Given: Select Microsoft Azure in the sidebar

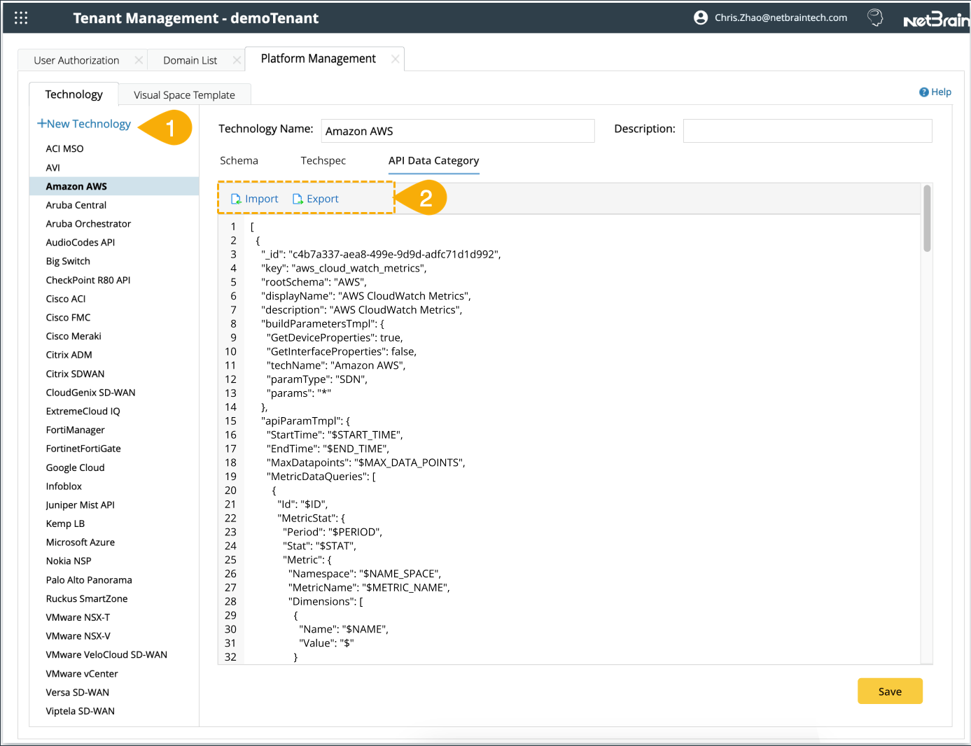Looking at the screenshot, I should tap(80, 542).
